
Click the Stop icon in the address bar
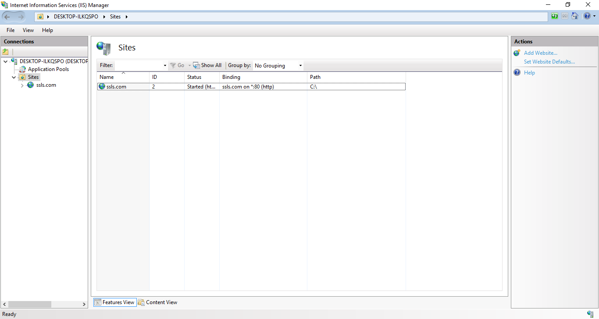(565, 16)
